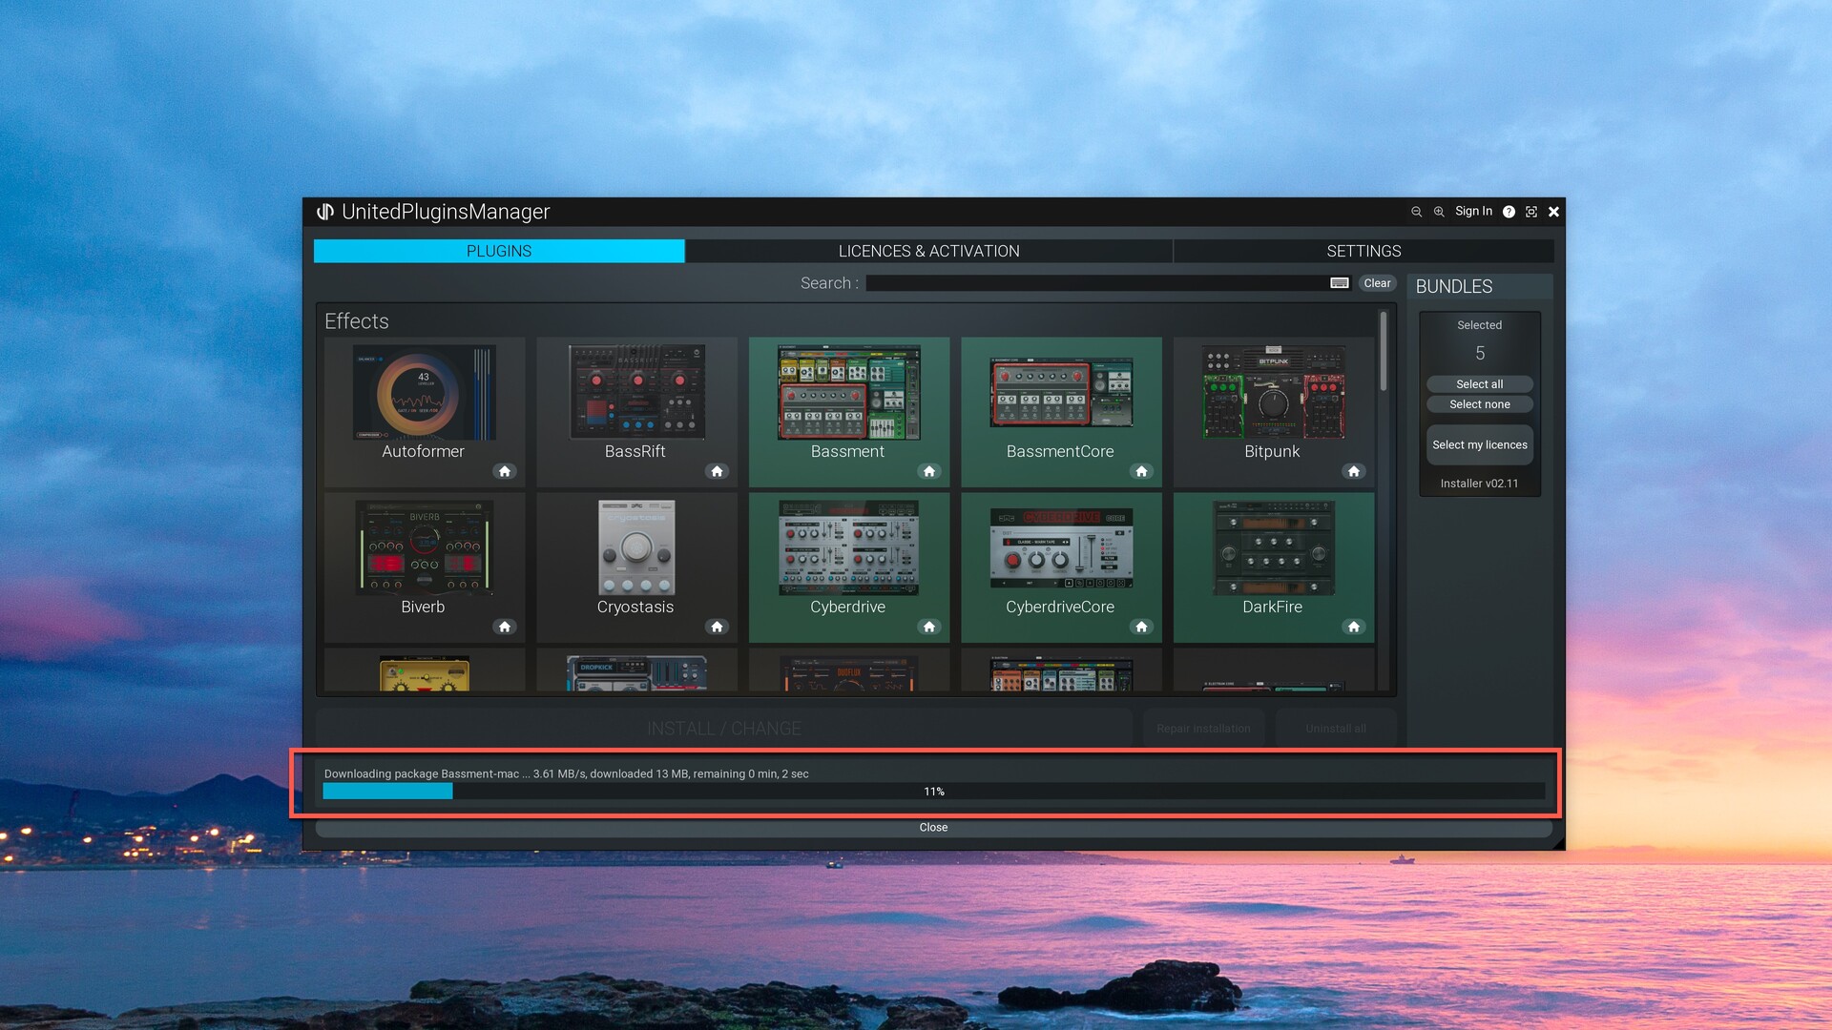
Task: Toggle the fullscreen frame icon
Action: 1531,212
